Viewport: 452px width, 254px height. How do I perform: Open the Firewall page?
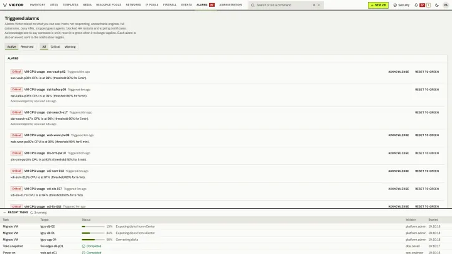tap(169, 5)
